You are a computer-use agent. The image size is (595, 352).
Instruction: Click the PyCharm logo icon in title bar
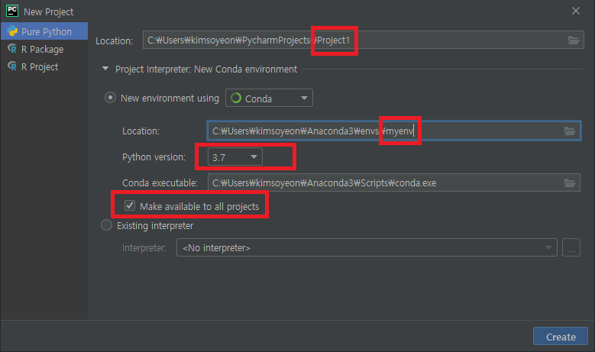(x=12, y=11)
